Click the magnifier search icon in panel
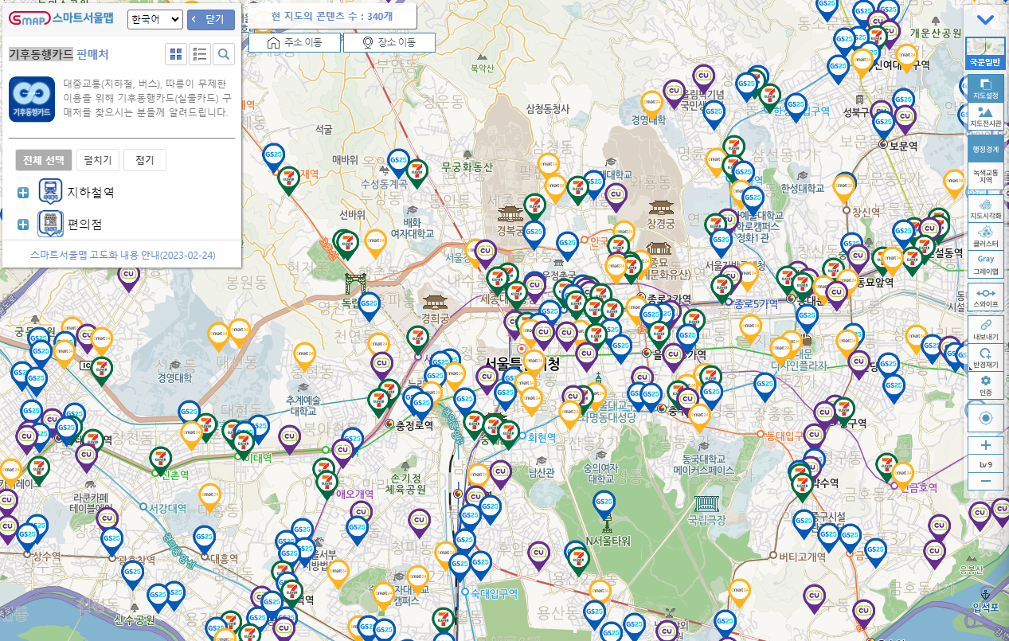The width and height of the screenshot is (1009, 641). (x=224, y=54)
